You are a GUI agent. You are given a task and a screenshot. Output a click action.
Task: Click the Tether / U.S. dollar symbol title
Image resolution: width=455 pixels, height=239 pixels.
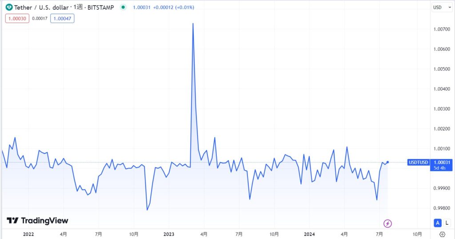click(x=41, y=8)
